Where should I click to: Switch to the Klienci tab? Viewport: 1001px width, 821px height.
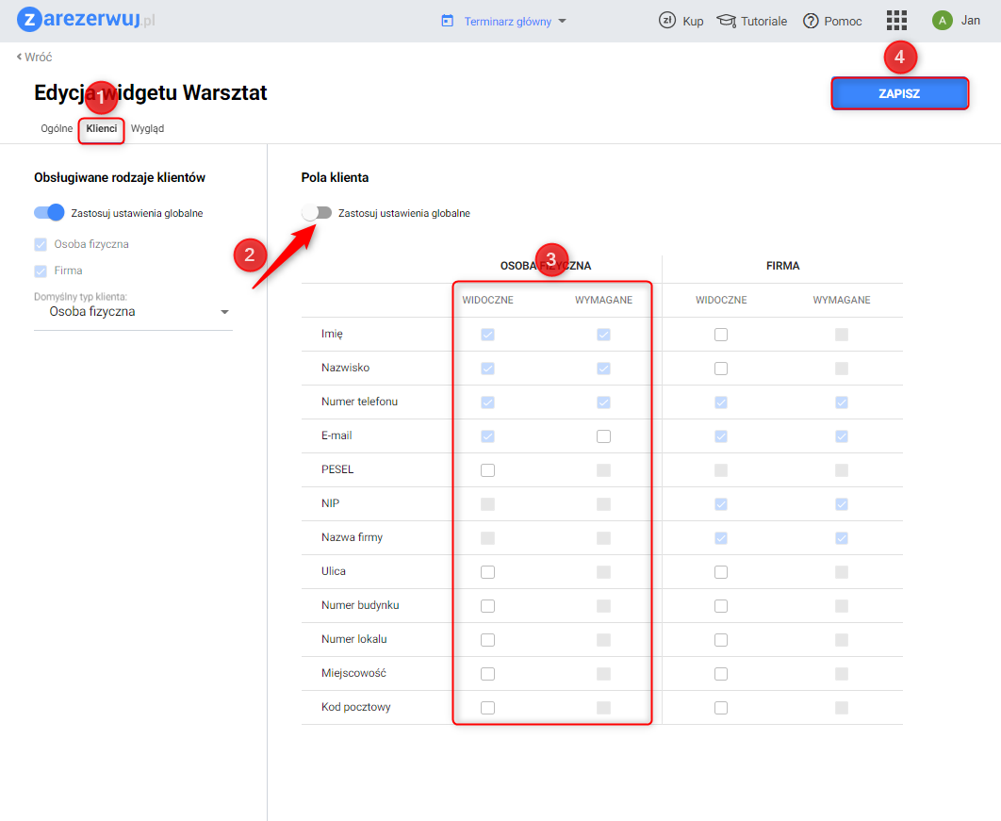(x=102, y=128)
